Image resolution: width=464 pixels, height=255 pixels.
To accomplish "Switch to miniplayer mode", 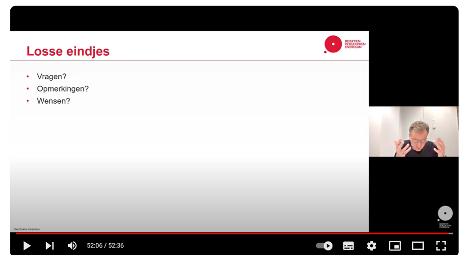I will [x=395, y=246].
